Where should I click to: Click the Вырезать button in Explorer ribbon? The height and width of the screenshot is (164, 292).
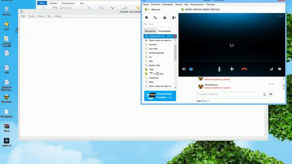66,8
